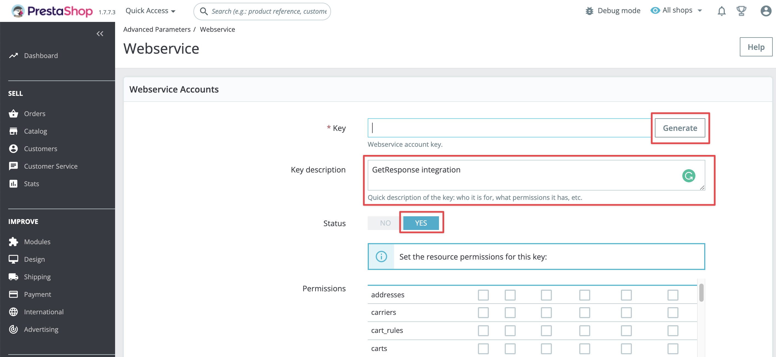Screen dimensions: 776x357
Task: Click the Key description textarea
Action: point(536,175)
